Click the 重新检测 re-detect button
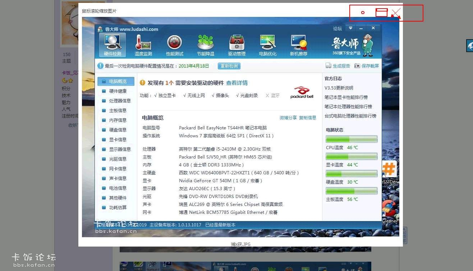The height and width of the screenshot is (271, 473). coord(229,66)
